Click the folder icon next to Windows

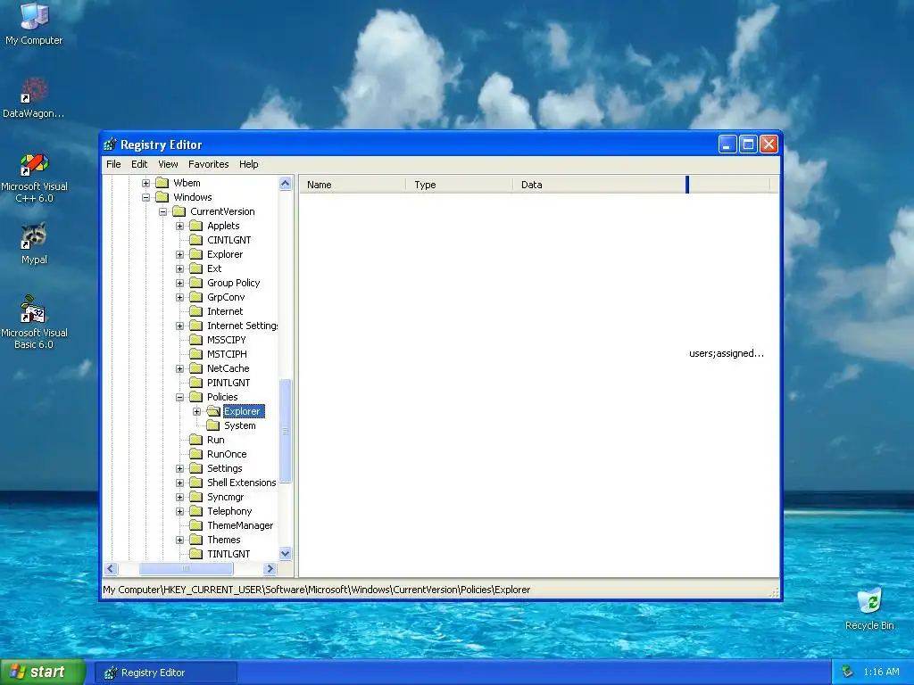click(x=162, y=197)
